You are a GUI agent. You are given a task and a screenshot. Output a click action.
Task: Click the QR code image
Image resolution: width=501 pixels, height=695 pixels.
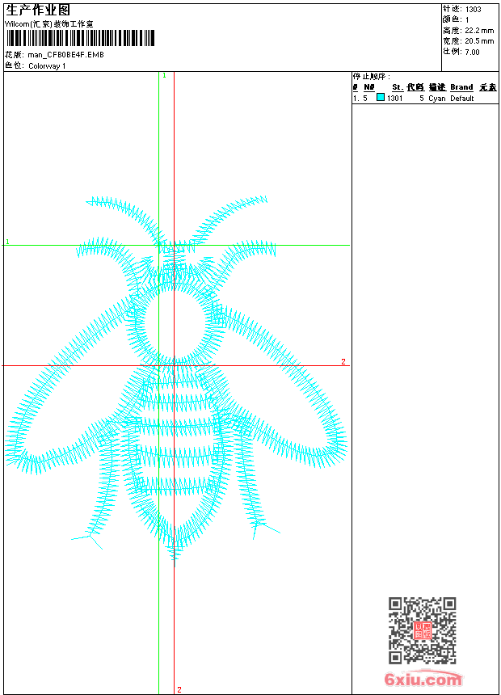coord(422,630)
